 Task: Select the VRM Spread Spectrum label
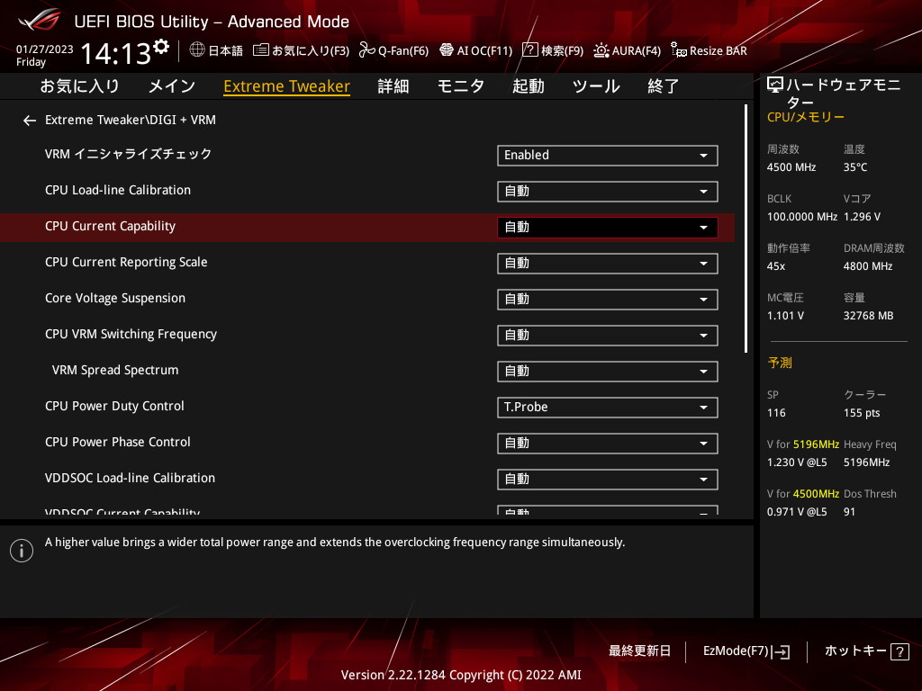[x=115, y=370]
